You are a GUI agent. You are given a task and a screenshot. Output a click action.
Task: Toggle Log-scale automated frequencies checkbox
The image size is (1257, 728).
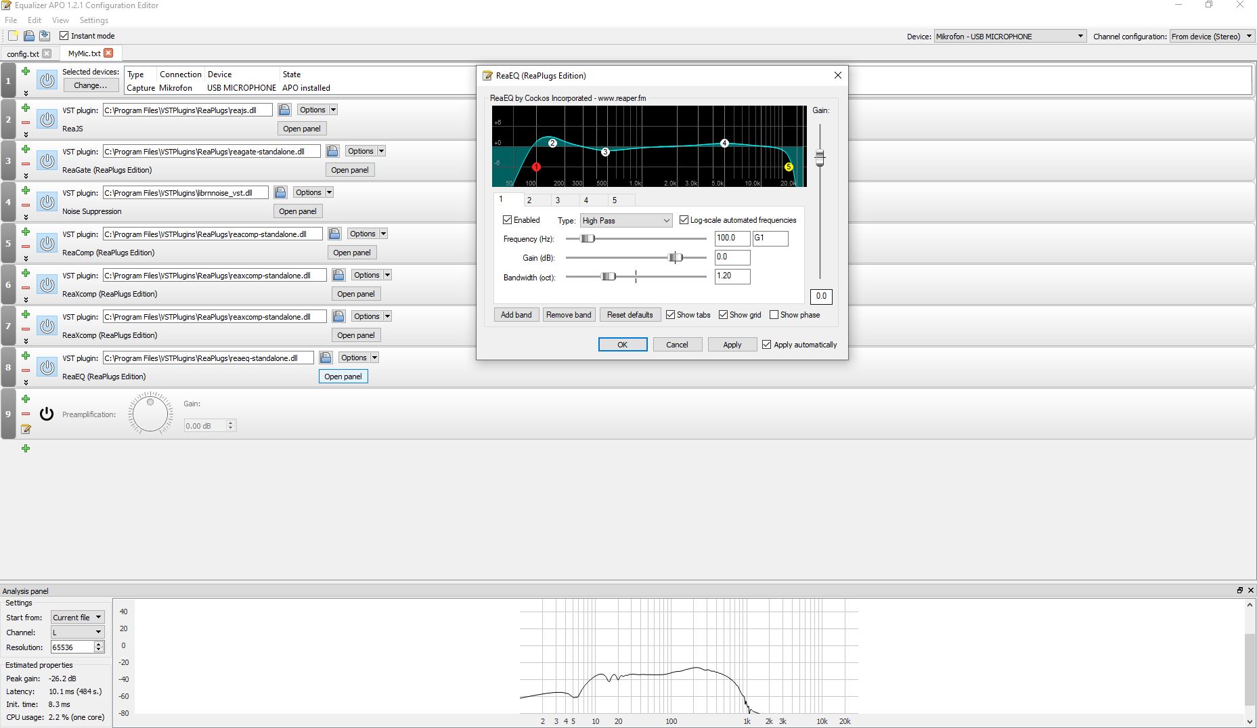click(x=684, y=220)
